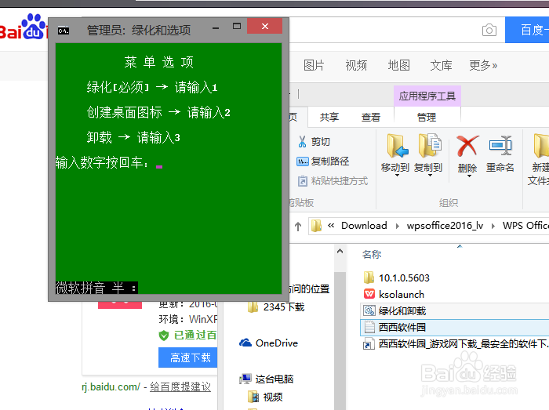
Task: Click the Paste shortcut icon in ribbon
Action: [302, 181]
